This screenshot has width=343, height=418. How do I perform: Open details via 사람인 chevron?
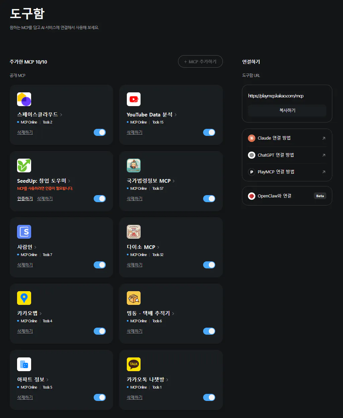coord(35,247)
